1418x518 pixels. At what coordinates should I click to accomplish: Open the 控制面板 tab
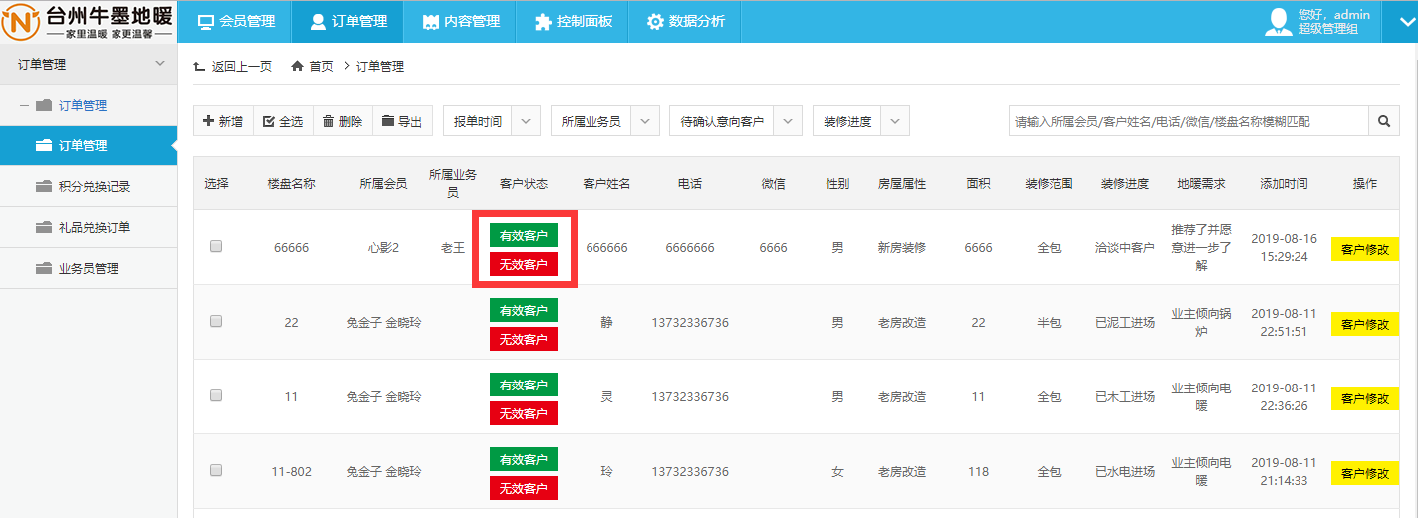click(x=574, y=21)
